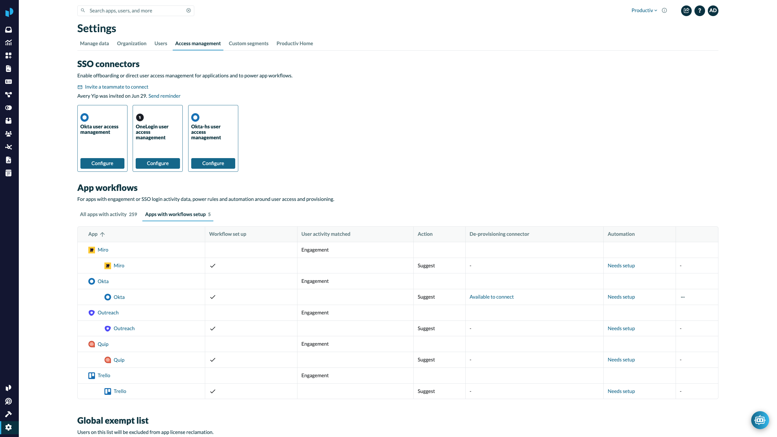Click Send reminder link
This screenshot has width=777, height=437.
point(164,96)
